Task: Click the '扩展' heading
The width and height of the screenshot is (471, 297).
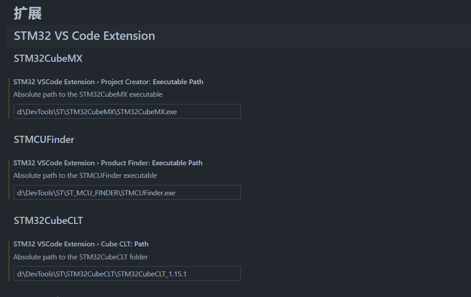Action: pyautogui.click(x=28, y=13)
